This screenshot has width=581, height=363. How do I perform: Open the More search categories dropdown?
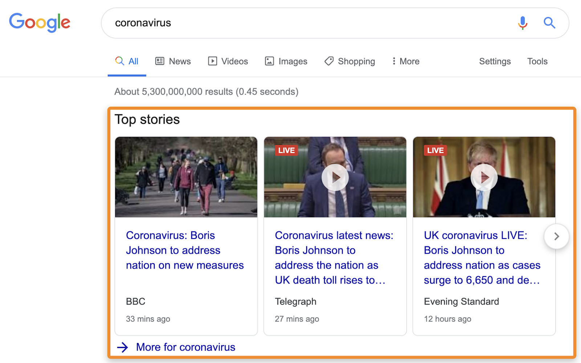405,61
